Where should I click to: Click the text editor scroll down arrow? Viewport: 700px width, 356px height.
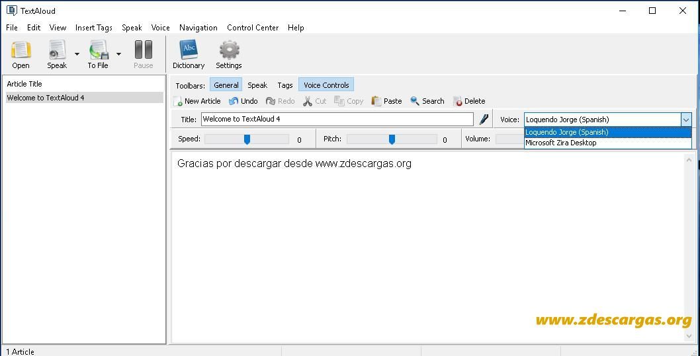pos(689,336)
